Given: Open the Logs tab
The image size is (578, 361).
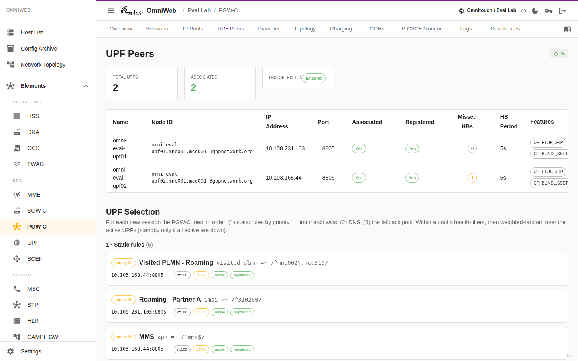Looking at the screenshot, I should click(466, 29).
